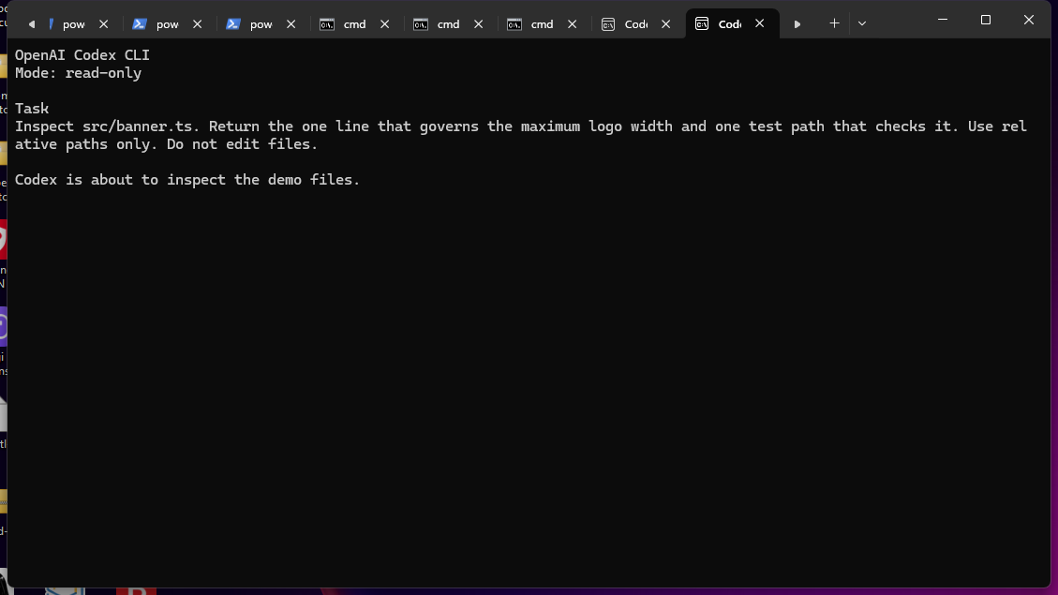Close the terminal window
Viewport: 1058px width, 595px height.
[x=1029, y=20]
